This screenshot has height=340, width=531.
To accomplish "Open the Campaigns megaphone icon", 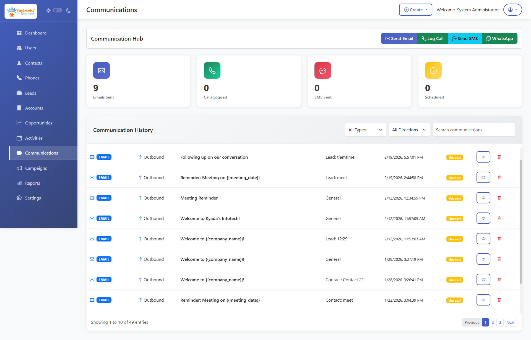I will tap(19, 168).
